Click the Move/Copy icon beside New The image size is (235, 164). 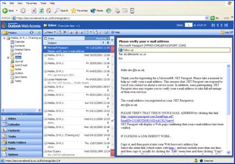(x=60, y=32)
